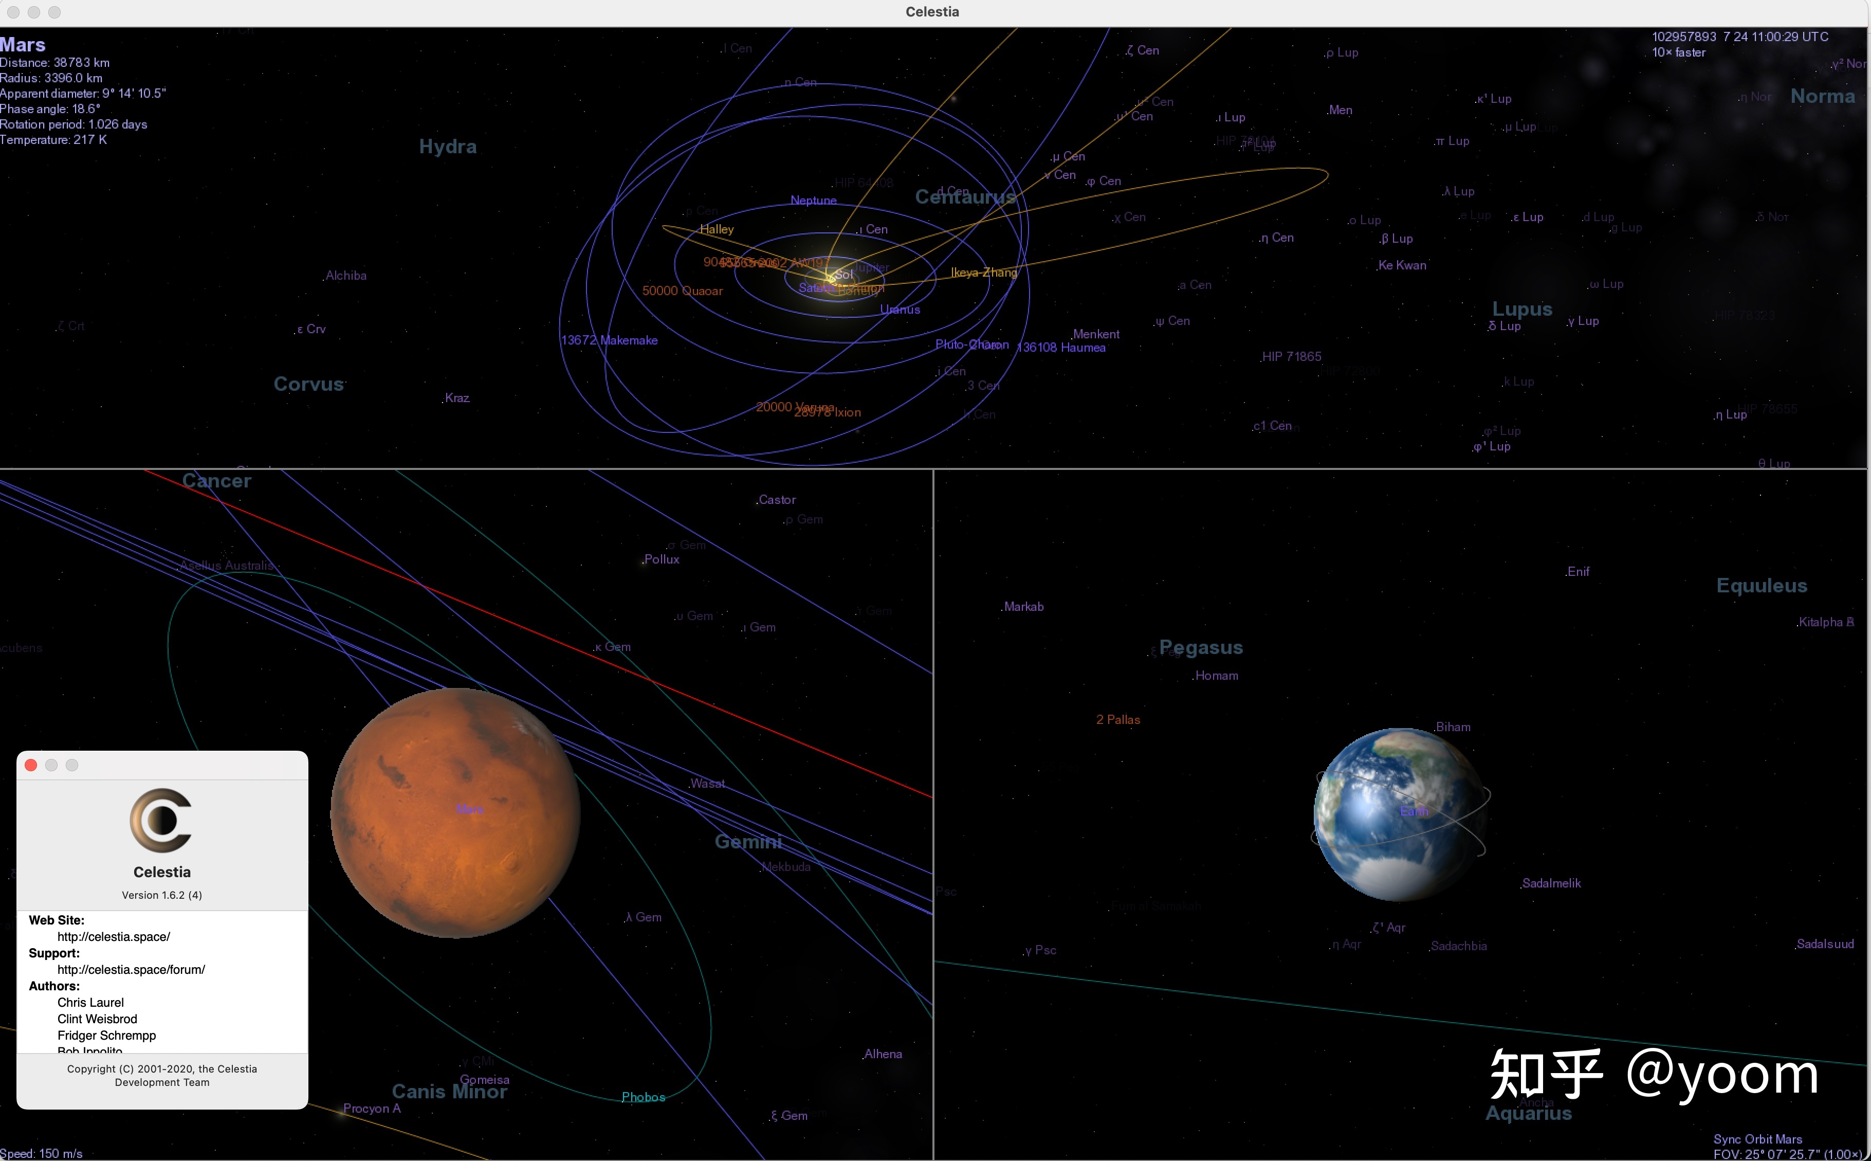Viewport: 1871px width, 1161px height.
Task: Select the star Alchiba
Action: [x=345, y=276]
